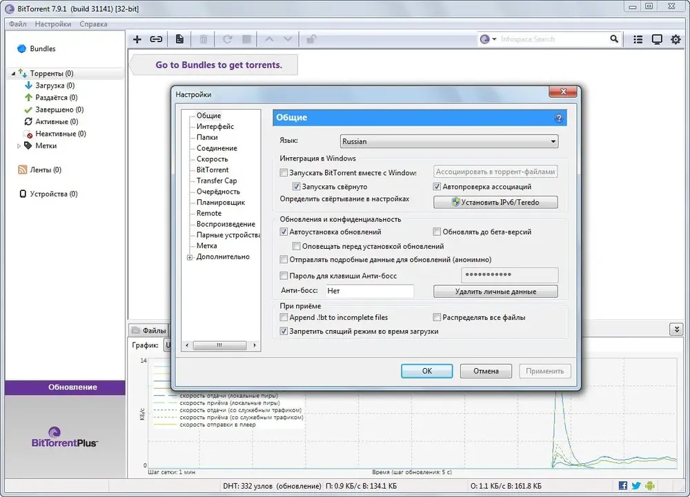Image resolution: width=690 pixels, height=497 pixels.
Task: Select Интерфейс in settings tree
Action: (x=215, y=127)
